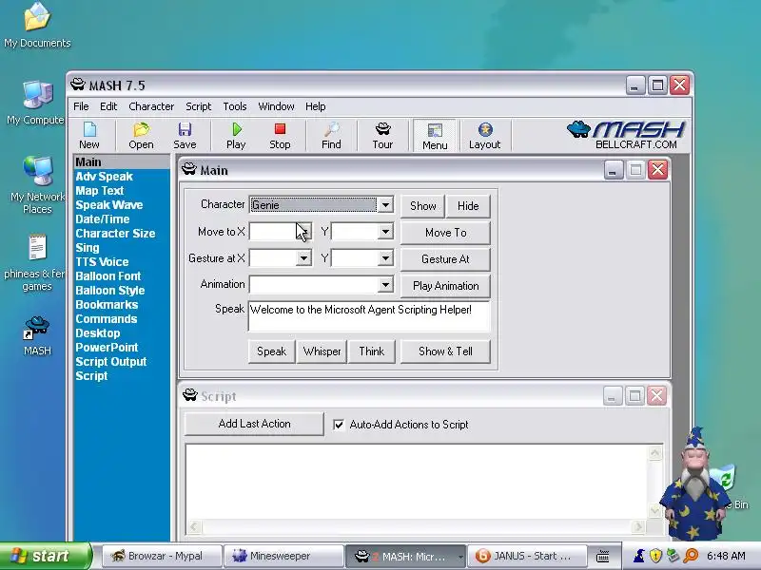Click the Whisper button
The image size is (761, 570).
(x=322, y=351)
